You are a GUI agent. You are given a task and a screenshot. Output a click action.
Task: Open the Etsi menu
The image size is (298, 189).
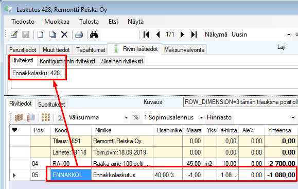pos(113,22)
